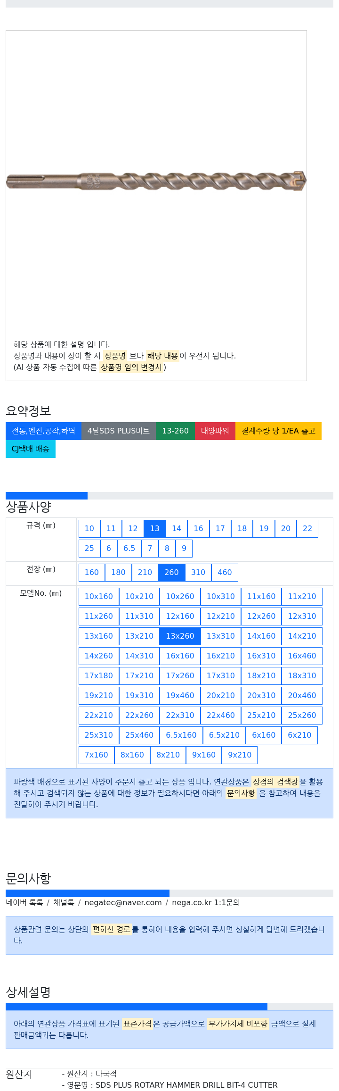Click the yellow 결제수량 당 1/EA 출고 tag
The height and width of the screenshot is (1091, 339).
[x=278, y=431]
